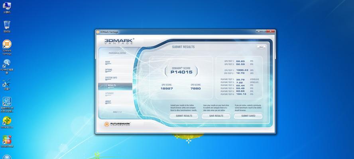Open the UPGRADE menu section
Viewport: 354px width, 159px height.
pyautogui.click(x=109, y=94)
